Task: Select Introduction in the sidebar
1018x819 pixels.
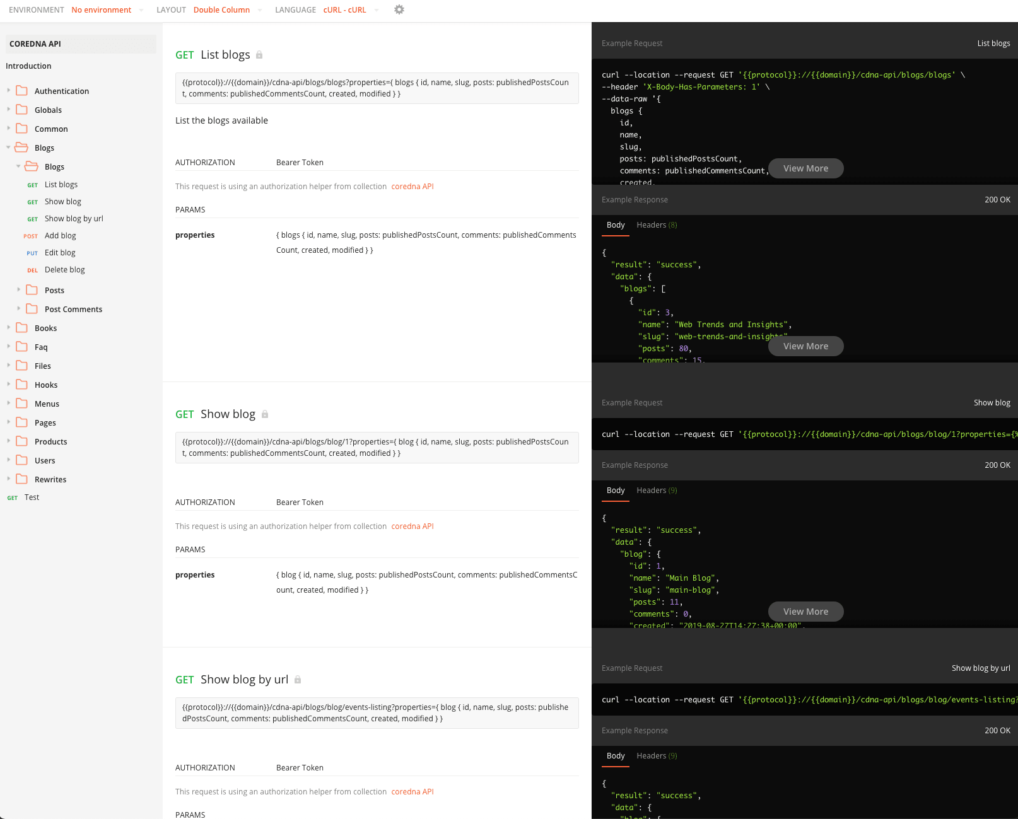Action: tap(28, 66)
